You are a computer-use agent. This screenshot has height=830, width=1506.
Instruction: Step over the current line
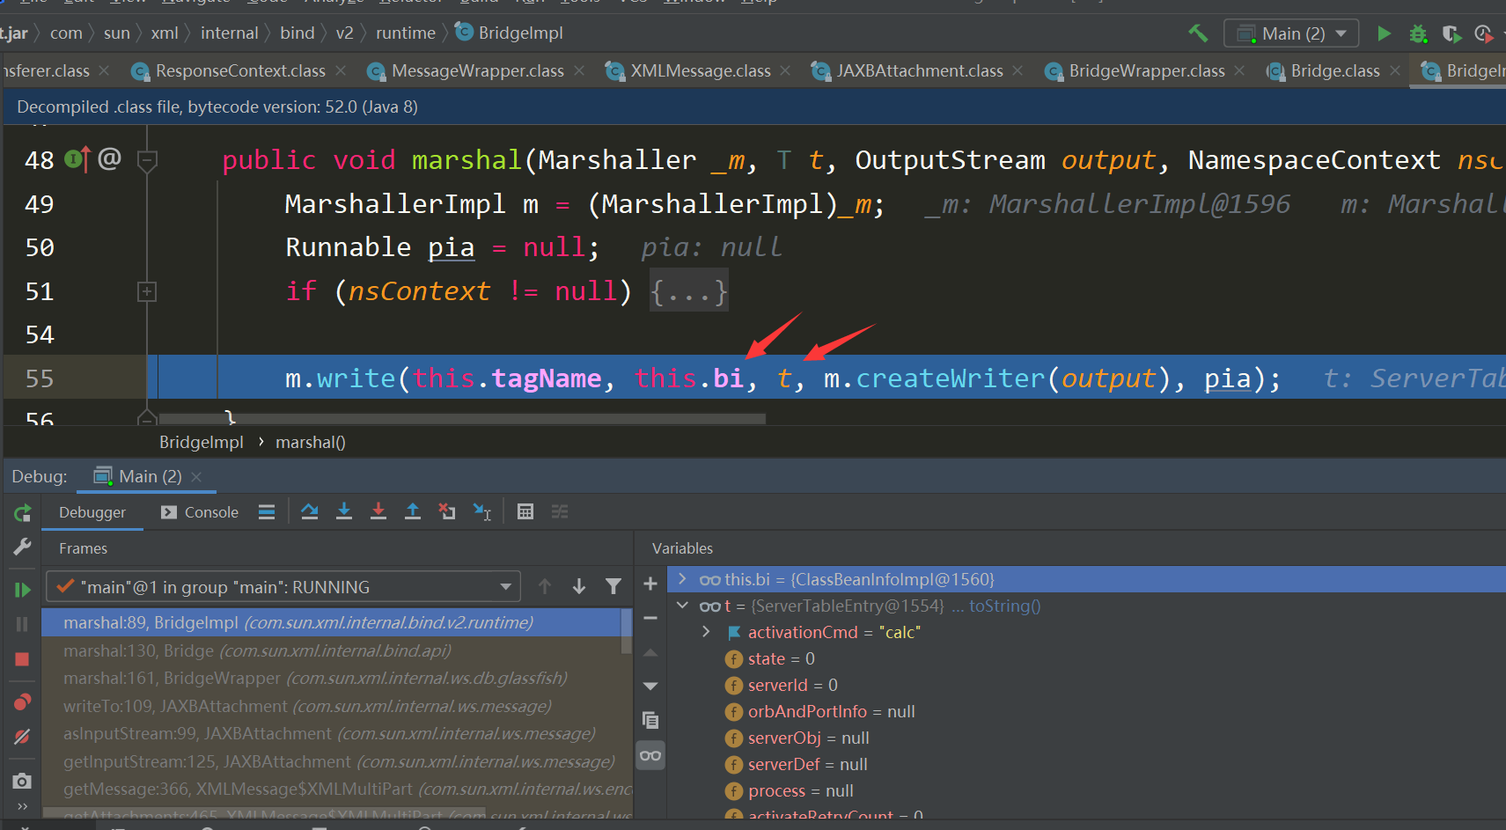pyautogui.click(x=309, y=510)
